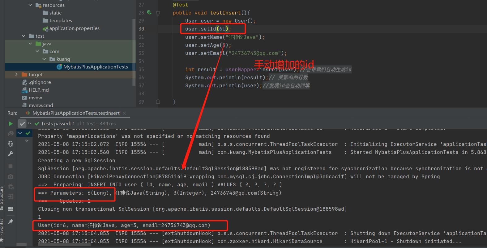Select the templates folder row

pyautogui.click(x=70, y=21)
